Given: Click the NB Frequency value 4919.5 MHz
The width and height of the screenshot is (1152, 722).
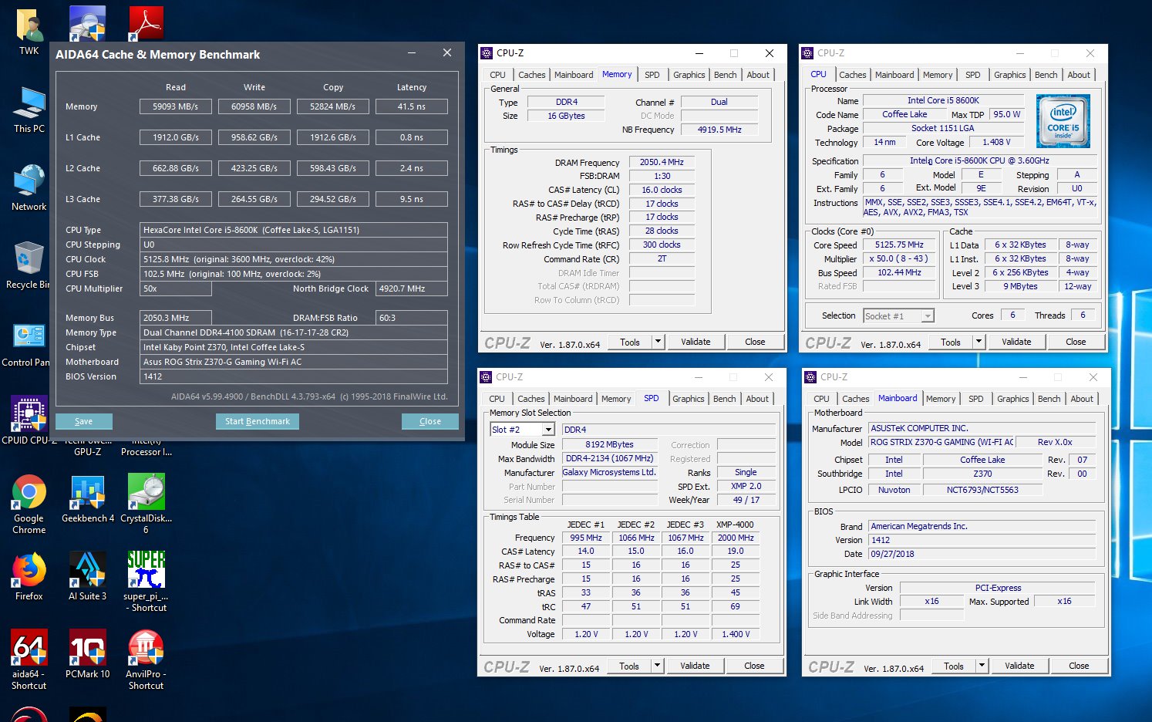Looking at the screenshot, I should (719, 130).
